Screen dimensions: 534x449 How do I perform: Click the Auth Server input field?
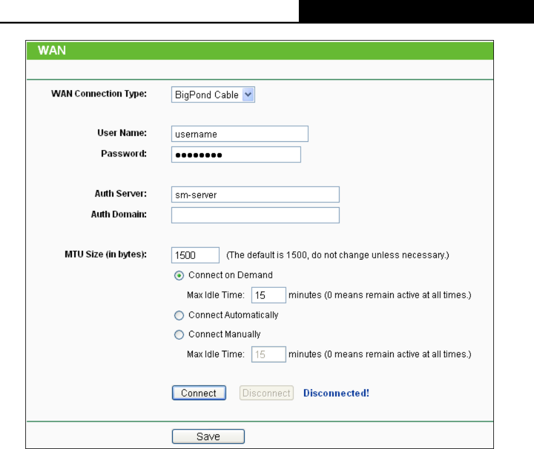click(255, 194)
